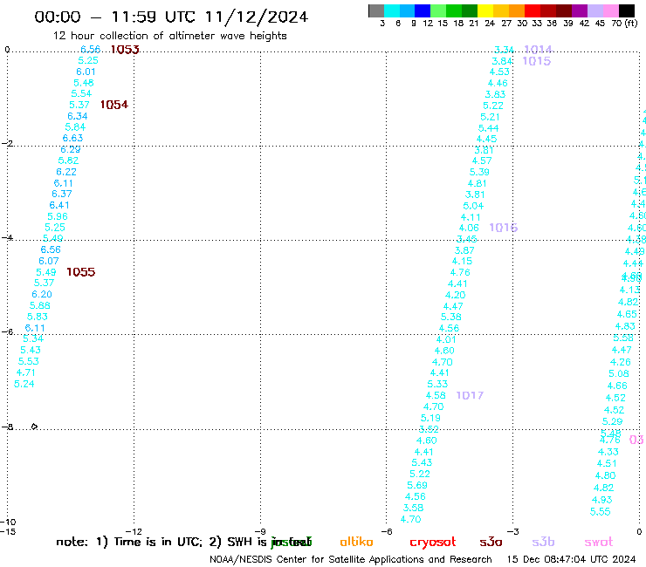
Task: Select the wave height value 6.29
Action: [71, 149]
